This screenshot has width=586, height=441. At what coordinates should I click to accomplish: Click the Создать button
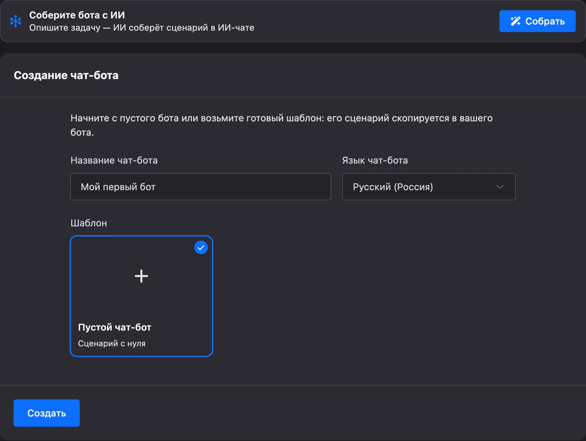click(x=47, y=413)
